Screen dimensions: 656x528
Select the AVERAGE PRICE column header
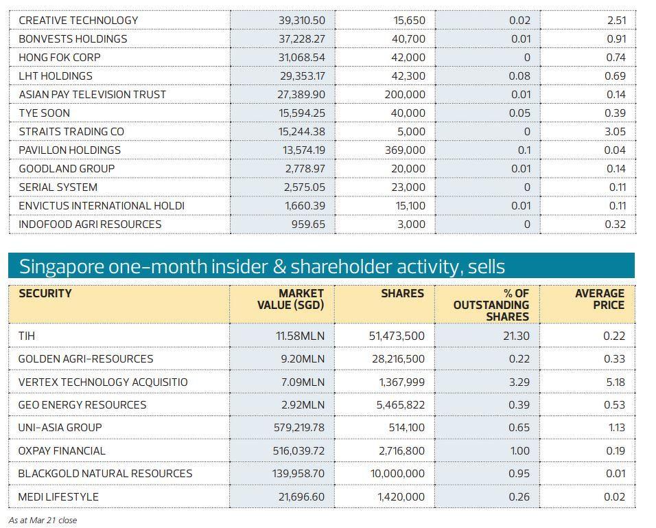tap(599, 299)
